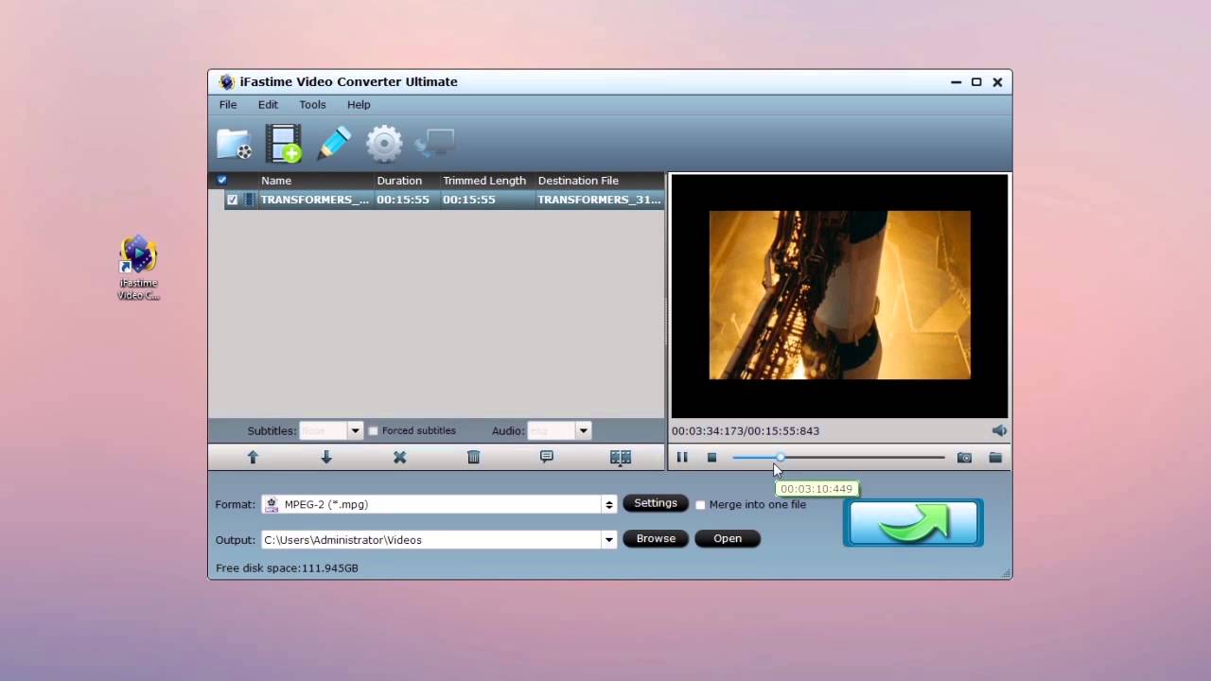Take a snapshot with camera icon
This screenshot has height=681, width=1211.
coord(964,458)
